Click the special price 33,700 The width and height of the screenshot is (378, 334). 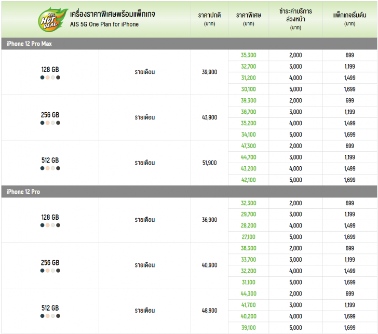point(249,260)
